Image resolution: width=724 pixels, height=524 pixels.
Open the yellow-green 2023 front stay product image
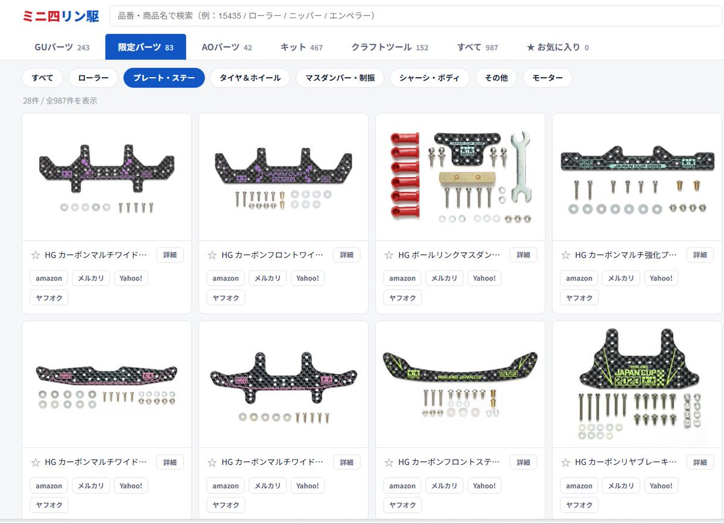tap(460, 385)
